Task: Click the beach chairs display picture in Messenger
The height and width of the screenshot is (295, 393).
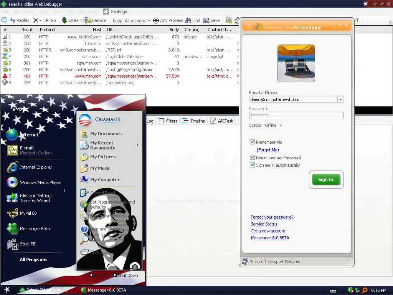Action: 296,63
